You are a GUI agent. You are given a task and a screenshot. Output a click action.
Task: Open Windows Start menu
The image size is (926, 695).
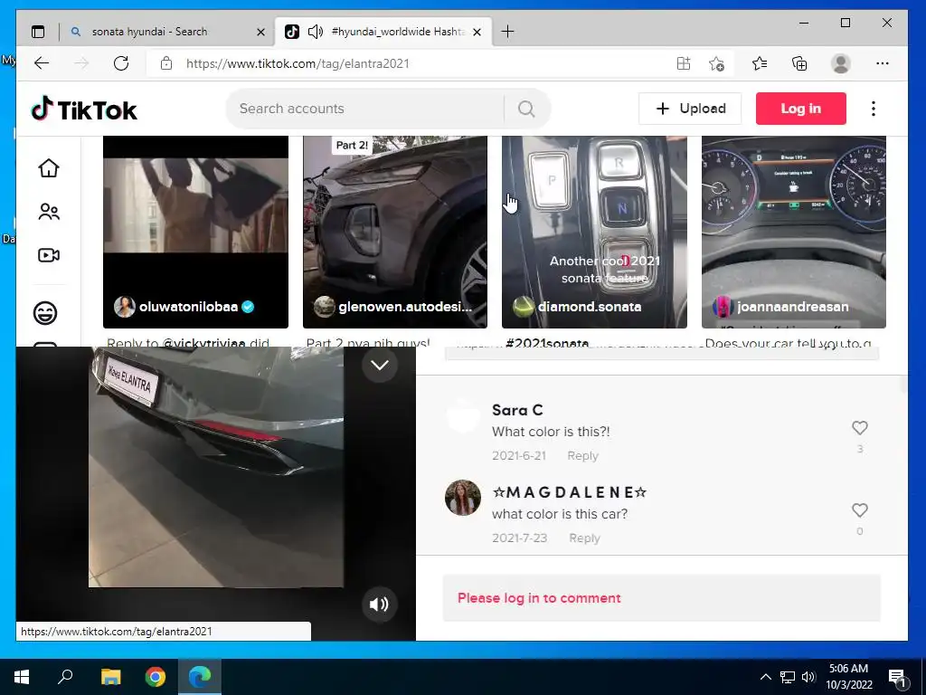22,677
